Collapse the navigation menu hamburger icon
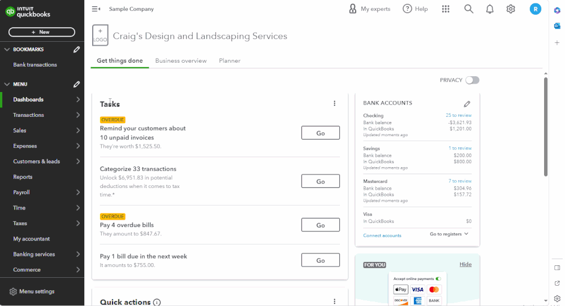565x306 pixels. click(x=96, y=9)
